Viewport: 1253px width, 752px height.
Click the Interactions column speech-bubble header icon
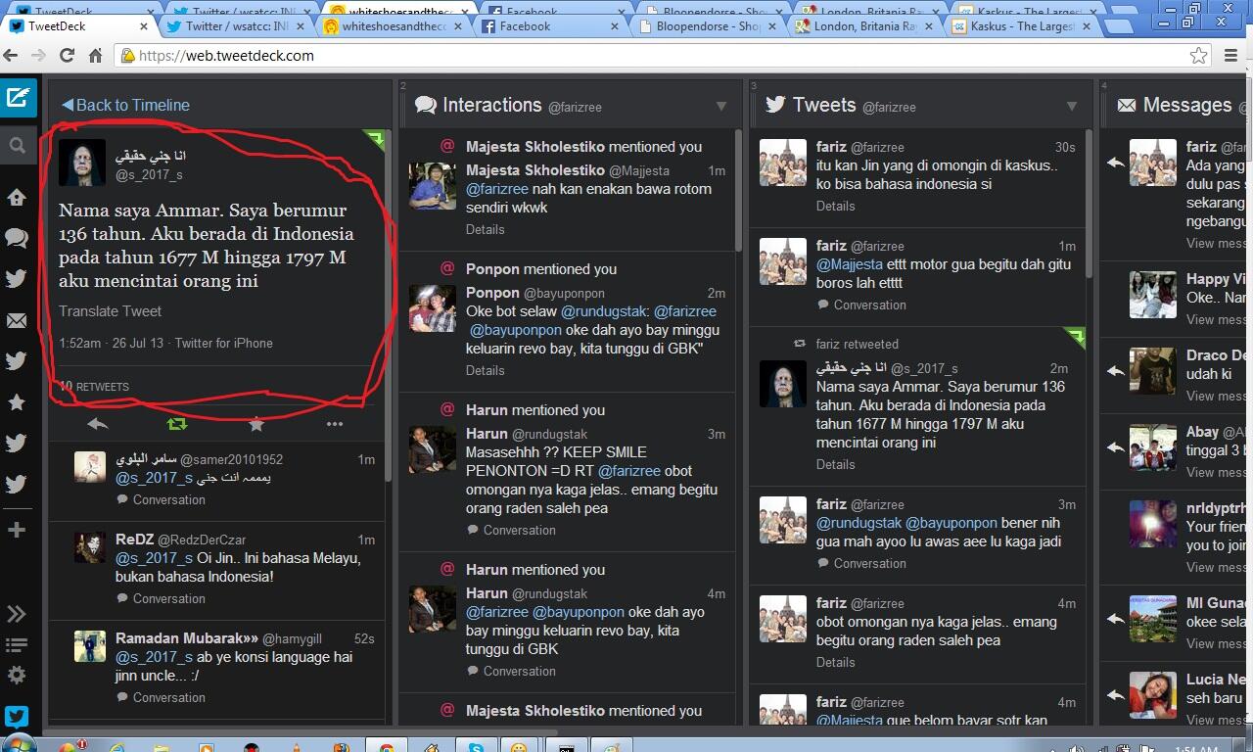click(x=425, y=105)
